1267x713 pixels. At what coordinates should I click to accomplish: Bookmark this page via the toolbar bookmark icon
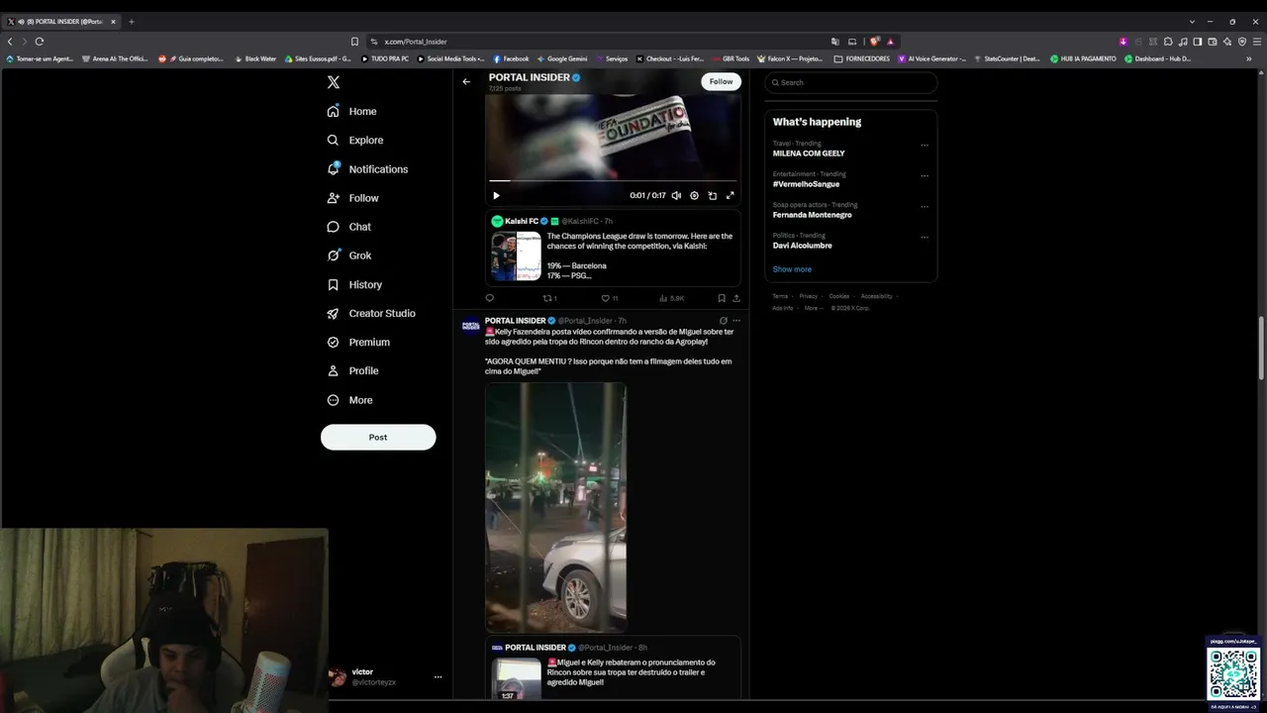(354, 42)
